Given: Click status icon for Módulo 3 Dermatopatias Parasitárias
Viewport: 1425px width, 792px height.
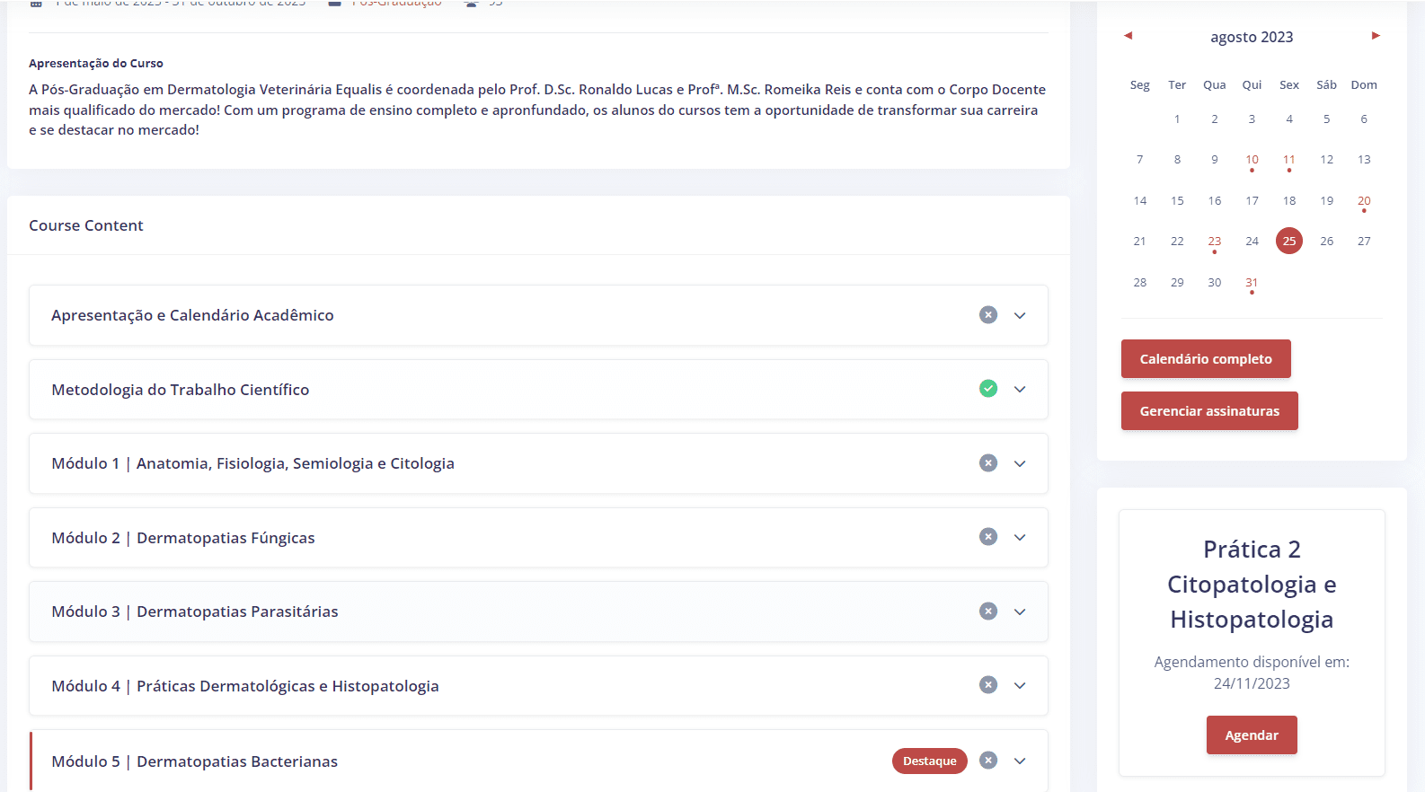Looking at the screenshot, I should pos(987,612).
